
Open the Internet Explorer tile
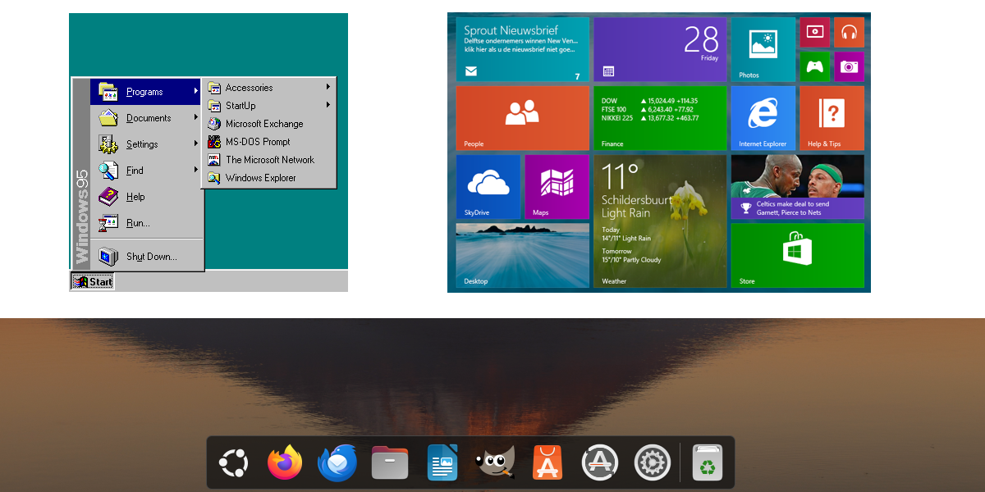pos(763,118)
